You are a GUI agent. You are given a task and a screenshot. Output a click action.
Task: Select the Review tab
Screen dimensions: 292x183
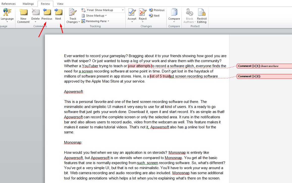point(45,4)
